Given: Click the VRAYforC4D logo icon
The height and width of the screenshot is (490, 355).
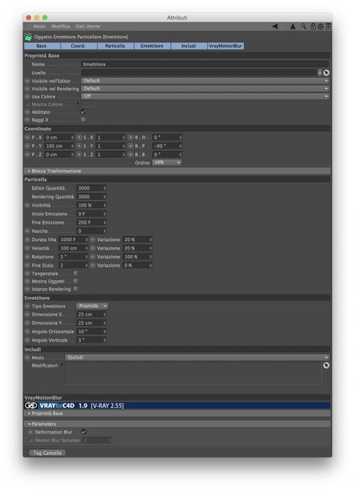Looking at the screenshot, I should [x=31, y=406].
